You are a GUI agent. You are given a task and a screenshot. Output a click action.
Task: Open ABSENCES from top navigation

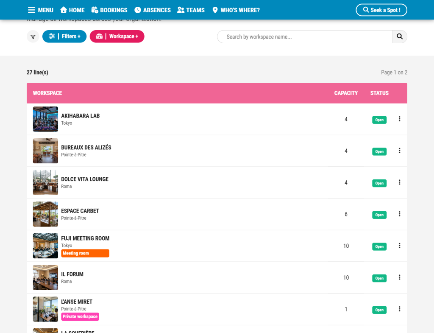tap(153, 10)
